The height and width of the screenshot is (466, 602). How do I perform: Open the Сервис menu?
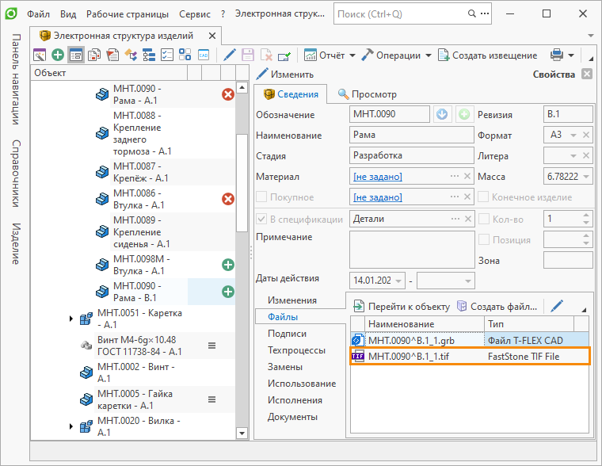tap(195, 14)
